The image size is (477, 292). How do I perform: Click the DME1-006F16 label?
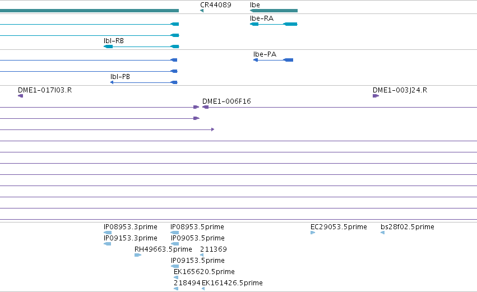coord(226,101)
